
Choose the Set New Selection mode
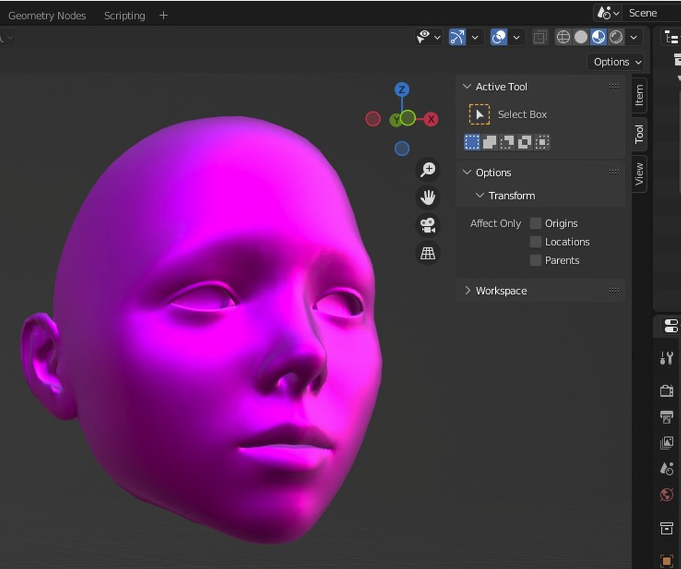coord(472,142)
